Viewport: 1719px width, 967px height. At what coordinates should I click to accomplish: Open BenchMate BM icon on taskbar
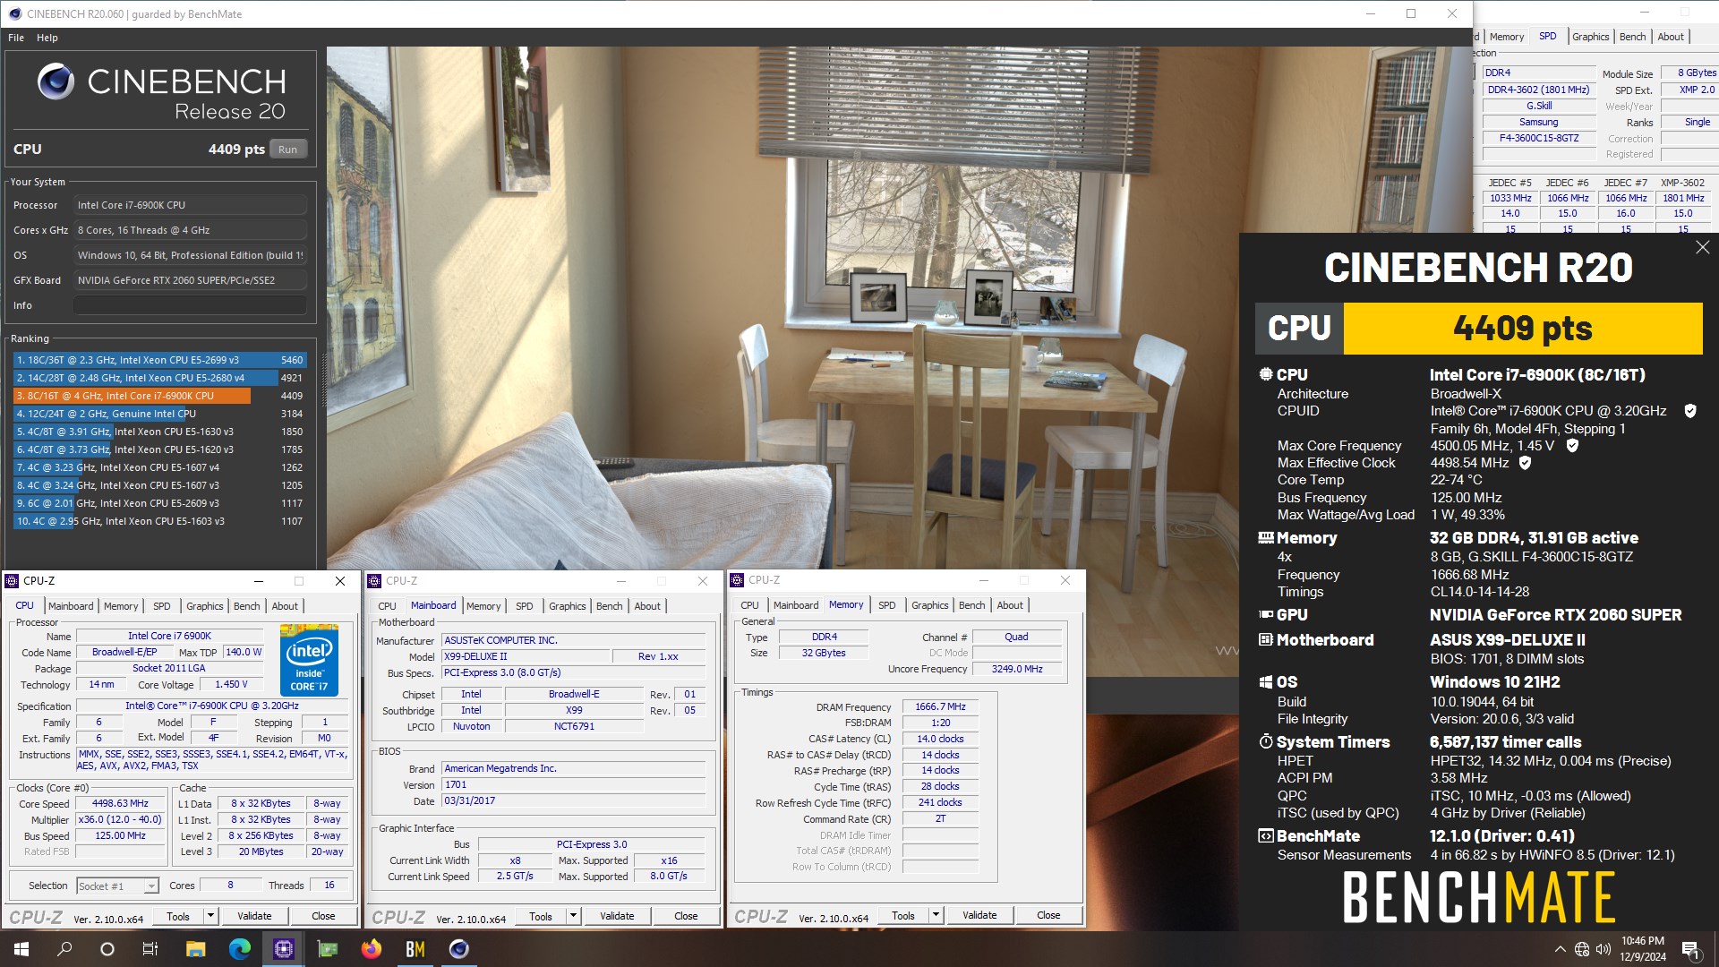click(x=415, y=949)
